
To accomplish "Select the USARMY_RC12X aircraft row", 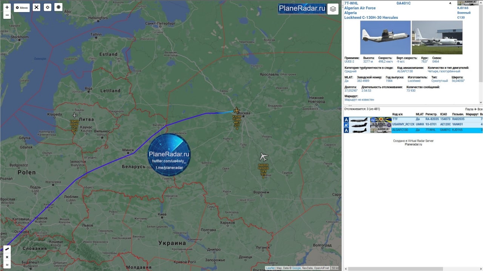I will pyautogui.click(x=413, y=124).
